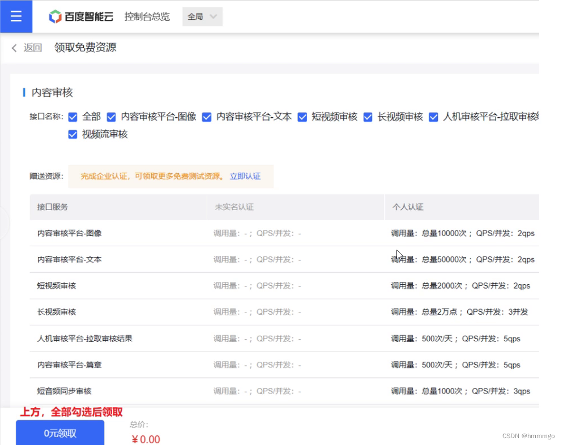Click the 领取免费资源 page title
Viewport: 563px width, 445px height.
click(85, 48)
